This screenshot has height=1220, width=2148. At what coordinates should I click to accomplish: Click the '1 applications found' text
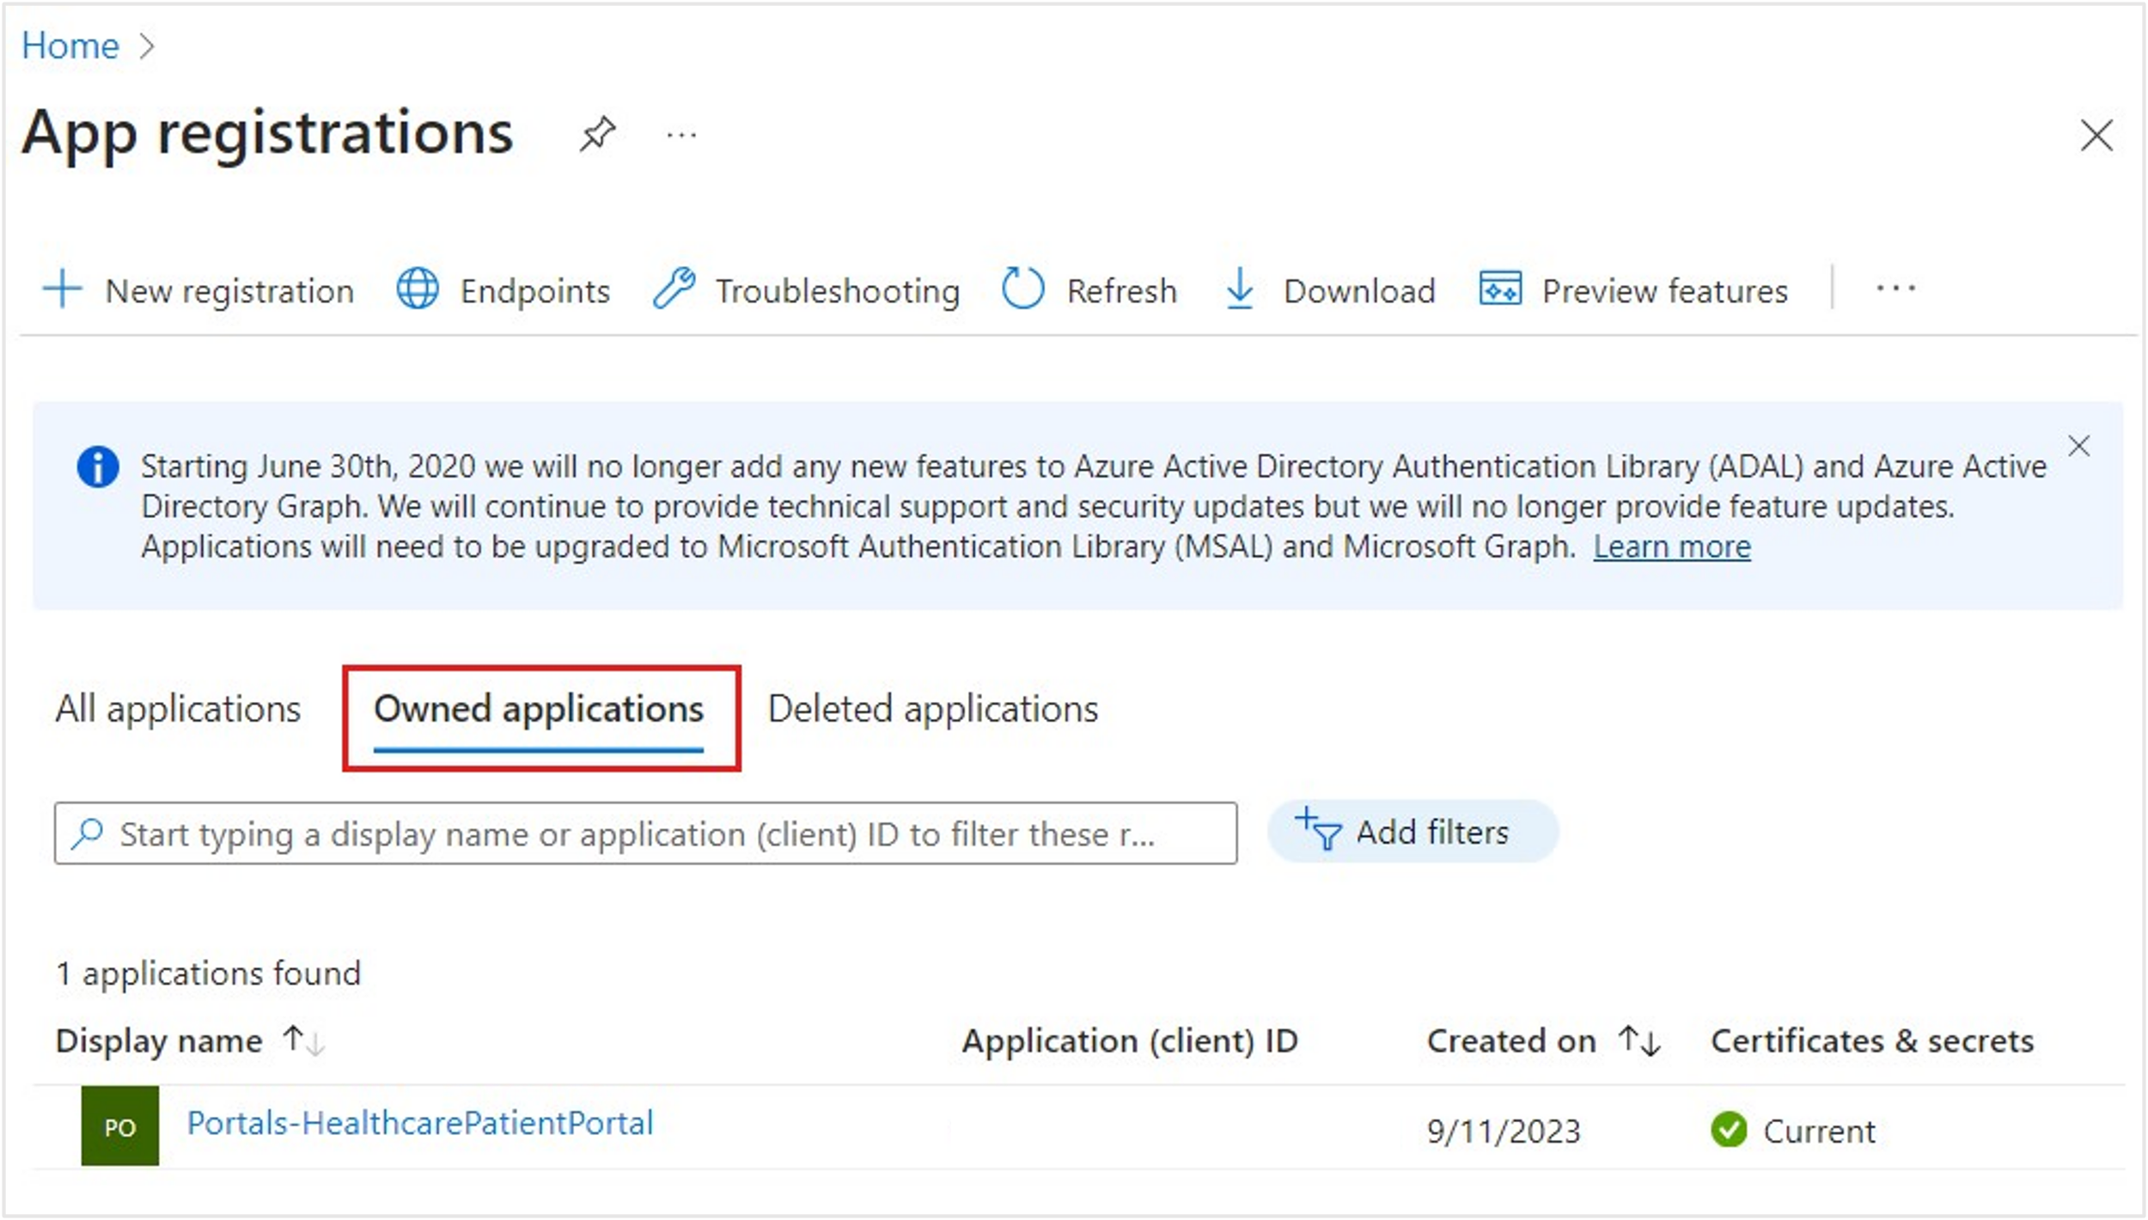coord(208,974)
